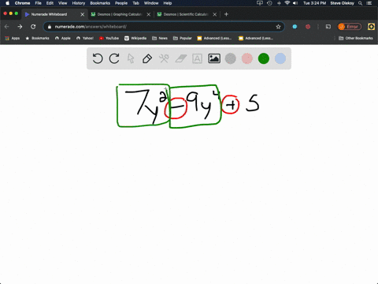378x284 pixels.
Task: Go forward to next page
Action: (x=20, y=27)
